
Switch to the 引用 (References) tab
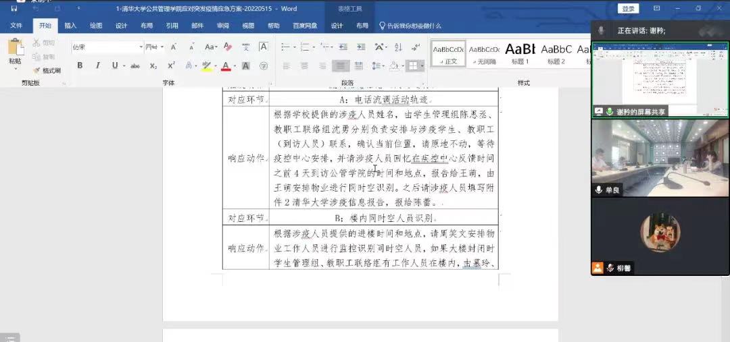point(172,26)
